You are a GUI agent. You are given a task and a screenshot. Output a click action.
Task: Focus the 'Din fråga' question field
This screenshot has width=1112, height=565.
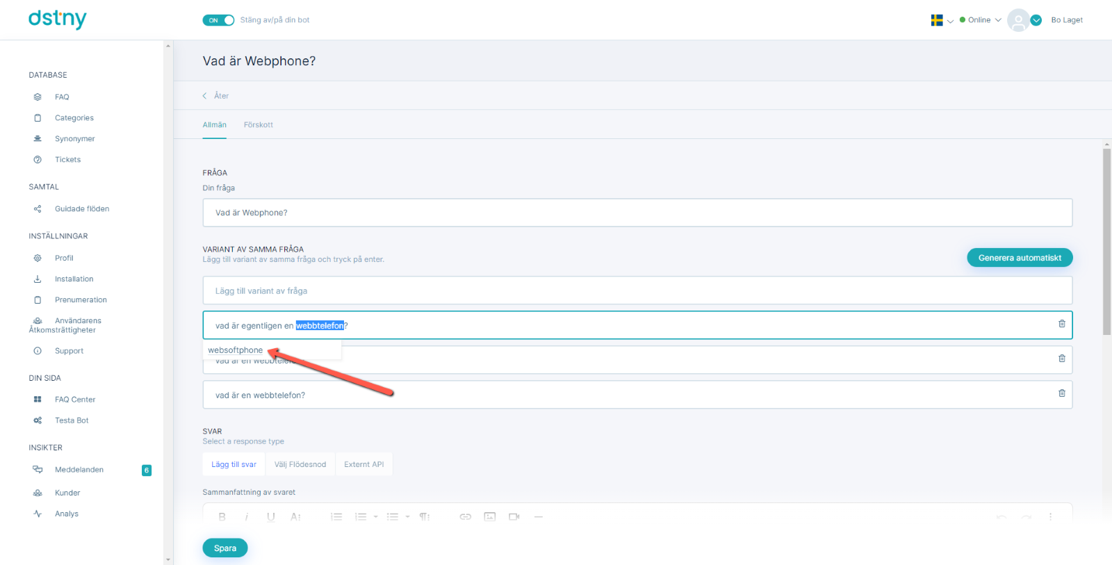point(637,213)
